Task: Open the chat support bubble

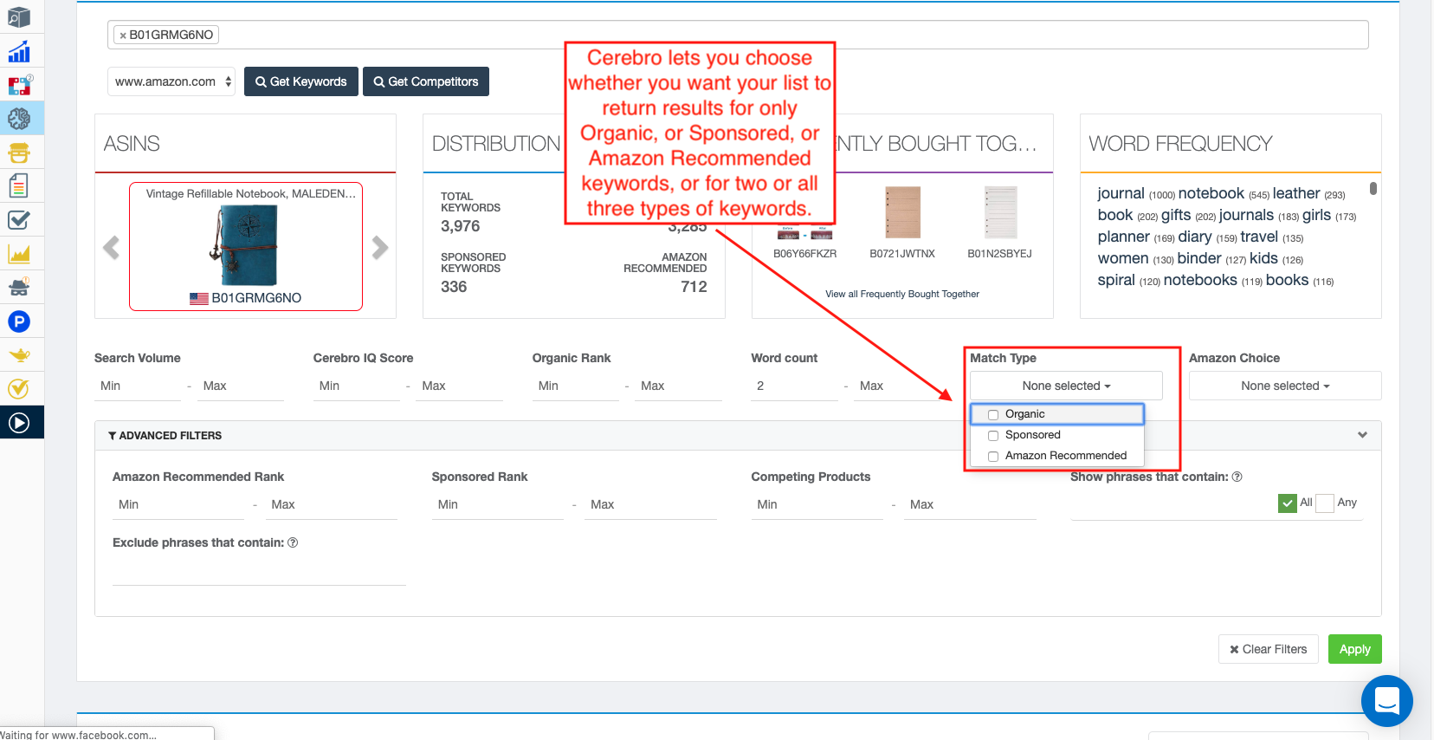Action: click(1386, 700)
